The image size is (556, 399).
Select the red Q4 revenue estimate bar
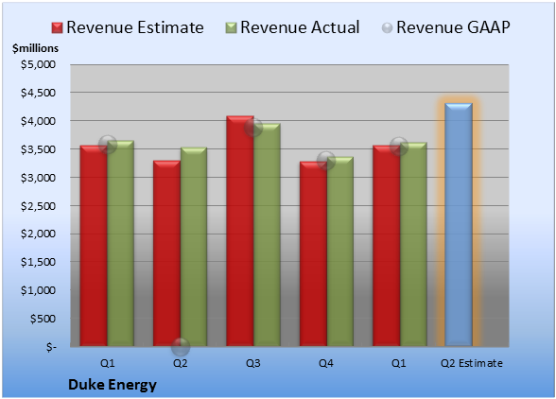[314, 253]
